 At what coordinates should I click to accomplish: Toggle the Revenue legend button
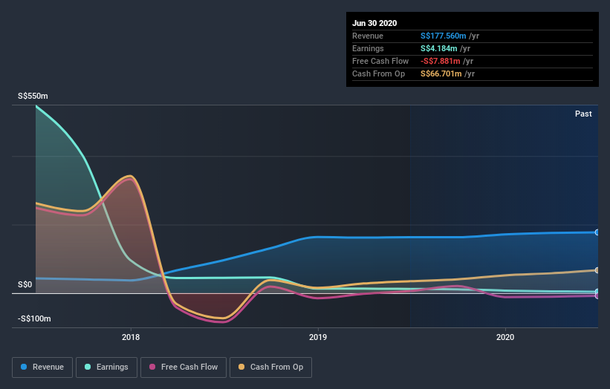point(42,367)
